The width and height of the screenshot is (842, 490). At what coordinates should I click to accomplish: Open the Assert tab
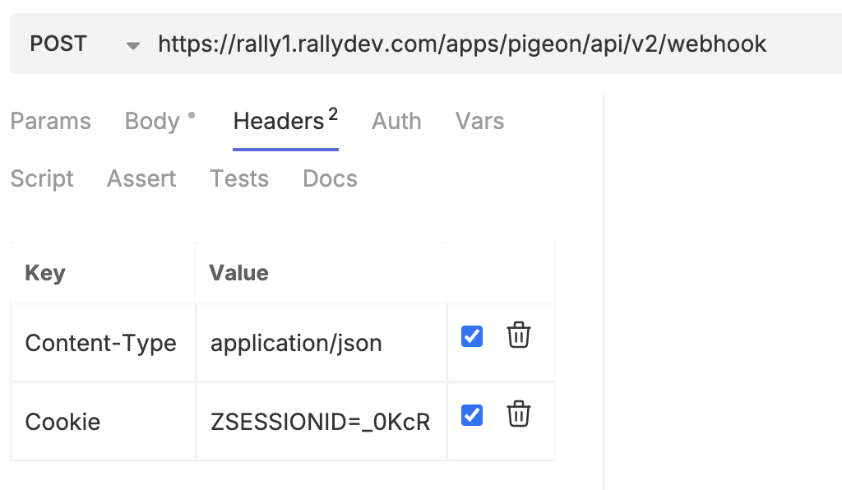(x=141, y=178)
